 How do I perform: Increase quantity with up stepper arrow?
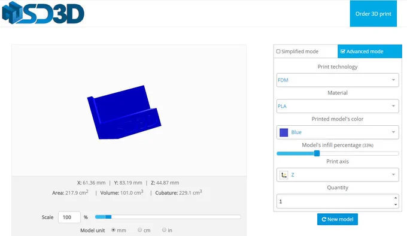pyautogui.click(x=396, y=198)
